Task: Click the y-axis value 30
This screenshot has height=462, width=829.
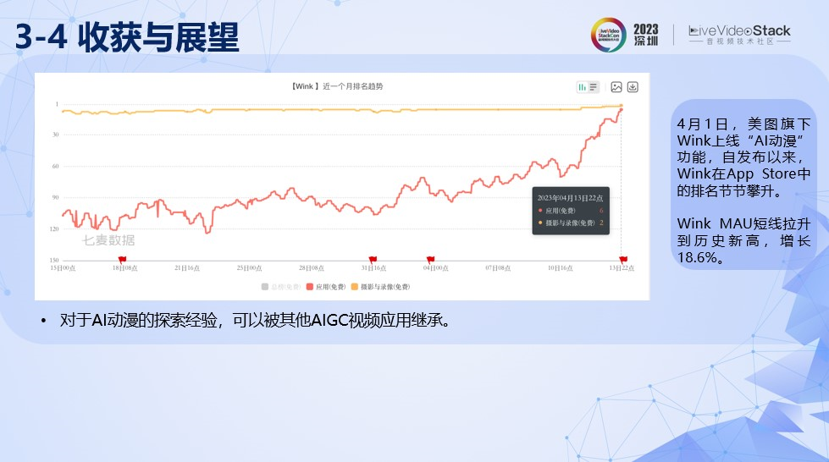Action: click(56, 135)
